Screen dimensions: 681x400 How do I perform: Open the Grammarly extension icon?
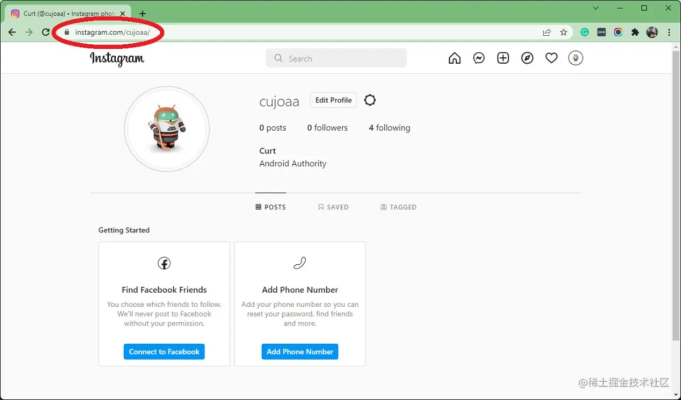(585, 32)
